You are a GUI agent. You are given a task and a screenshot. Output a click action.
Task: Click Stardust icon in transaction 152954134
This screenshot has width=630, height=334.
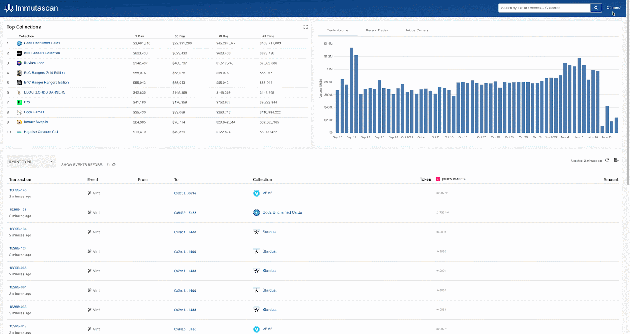[256, 232]
